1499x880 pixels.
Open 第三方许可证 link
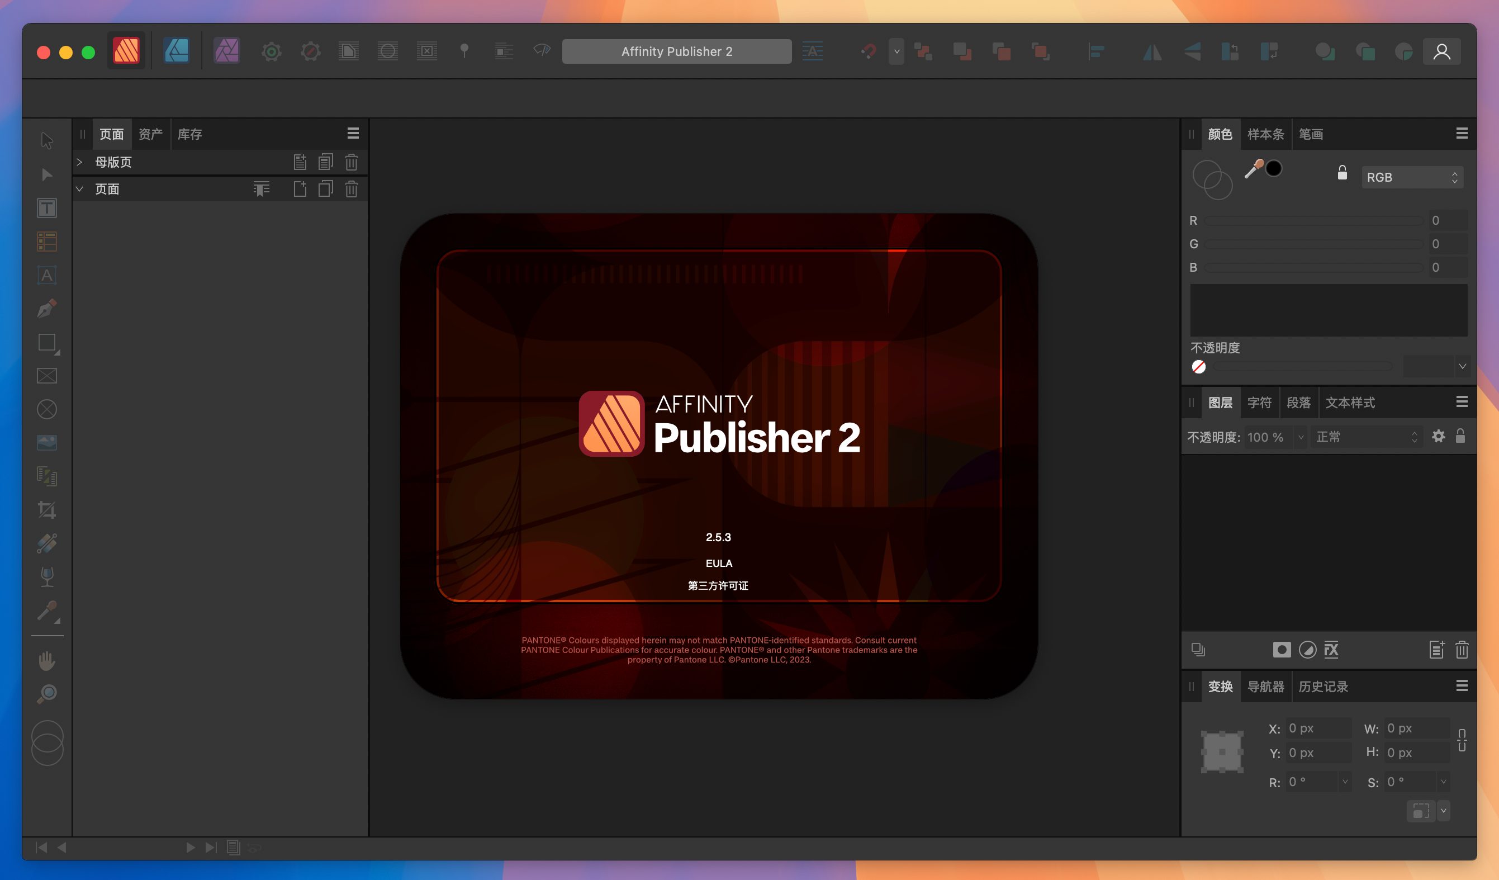click(x=718, y=585)
